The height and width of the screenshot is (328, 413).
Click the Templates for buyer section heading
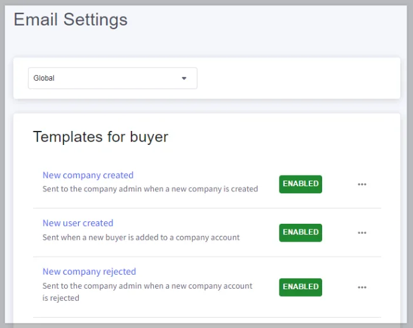[x=100, y=137]
